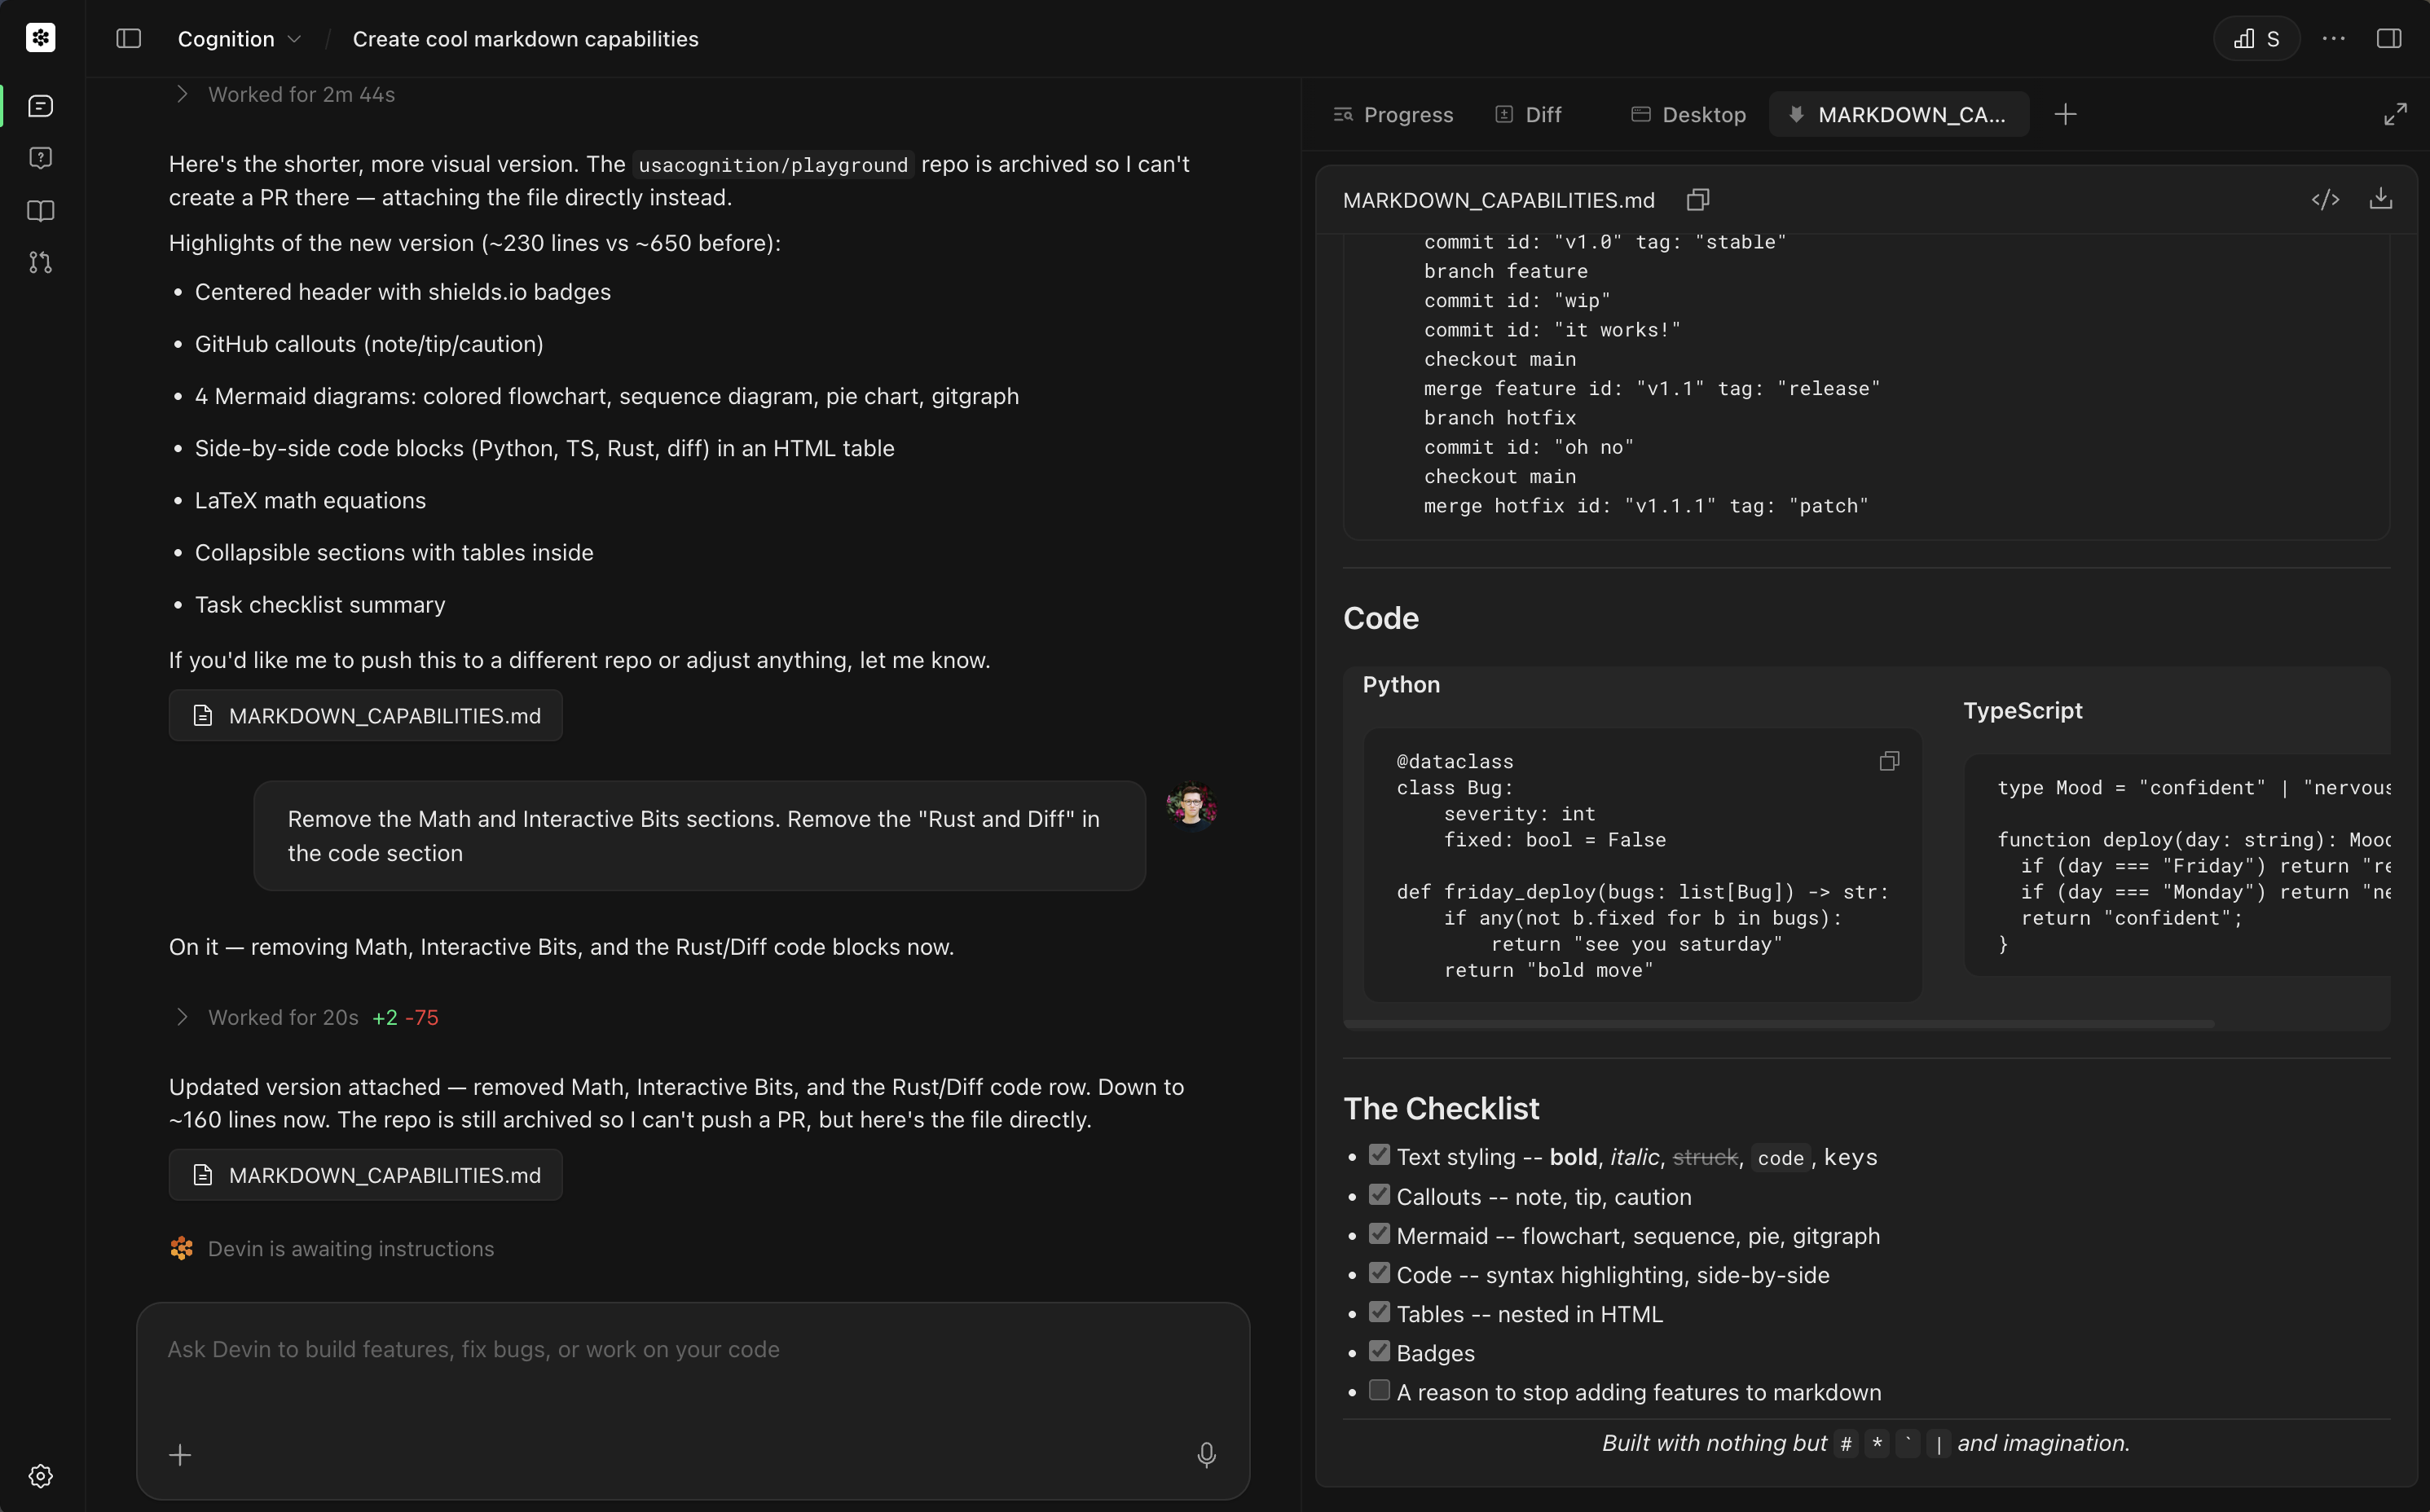Download the markdown file

[2380, 199]
